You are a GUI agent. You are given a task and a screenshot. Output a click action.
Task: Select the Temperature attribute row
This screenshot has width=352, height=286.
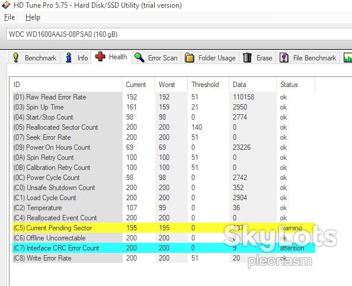[164, 208]
